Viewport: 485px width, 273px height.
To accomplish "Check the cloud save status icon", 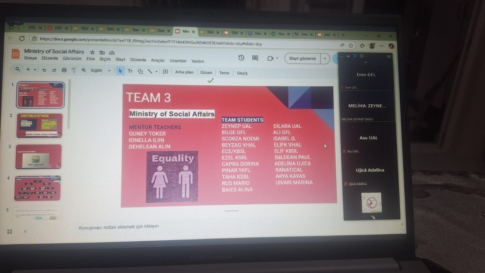I will click(x=112, y=53).
